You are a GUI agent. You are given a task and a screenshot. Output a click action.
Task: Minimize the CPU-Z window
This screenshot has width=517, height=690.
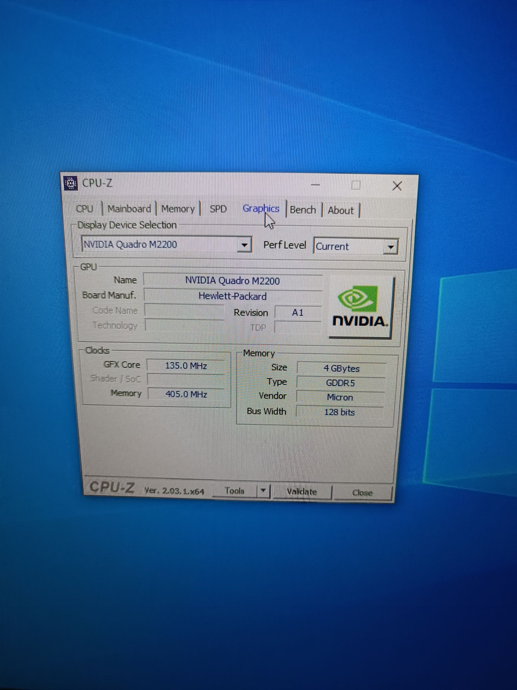coord(315,185)
